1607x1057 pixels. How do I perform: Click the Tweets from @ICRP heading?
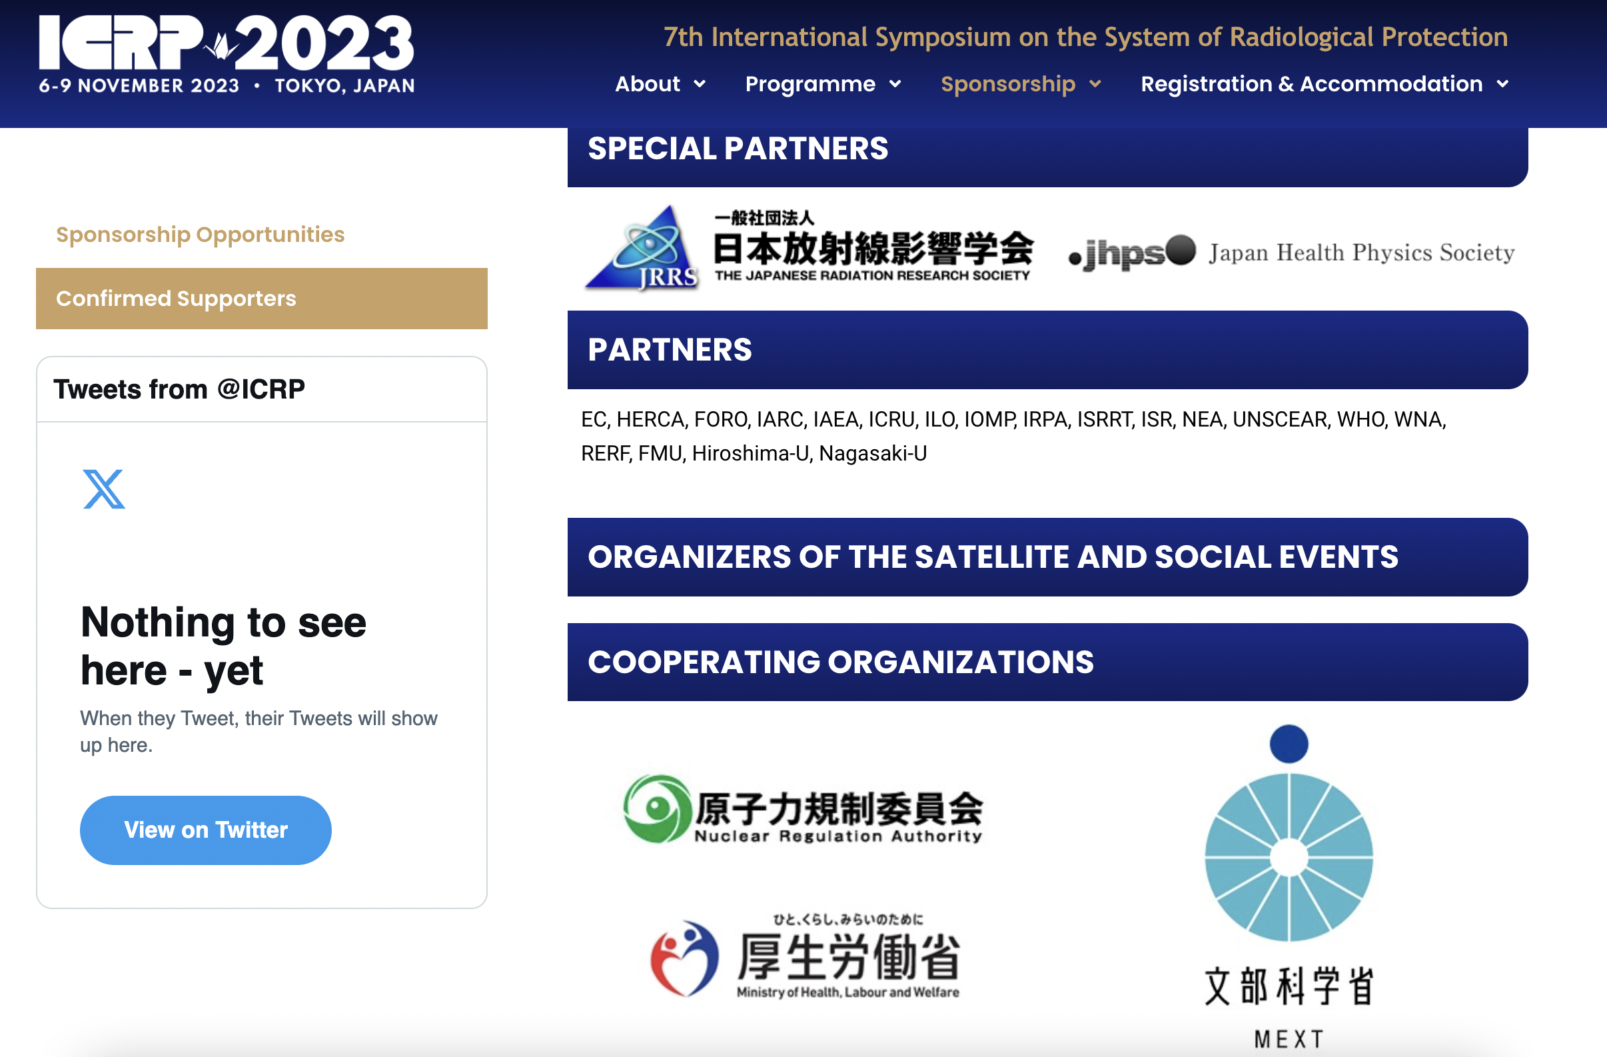click(x=179, y=389)
